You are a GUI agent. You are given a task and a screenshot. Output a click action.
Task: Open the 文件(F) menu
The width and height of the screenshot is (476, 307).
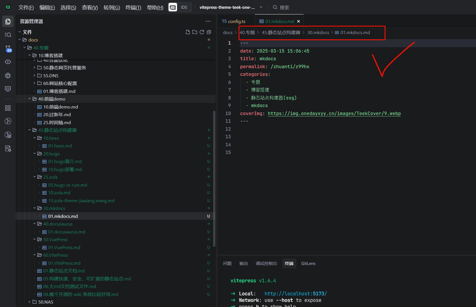point(26,7)
